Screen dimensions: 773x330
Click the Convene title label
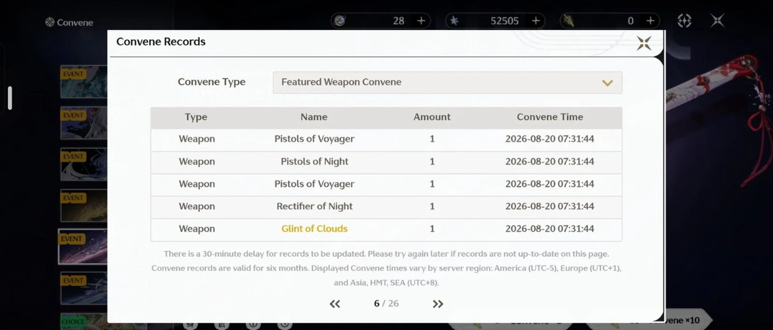[x=75, y=22]
